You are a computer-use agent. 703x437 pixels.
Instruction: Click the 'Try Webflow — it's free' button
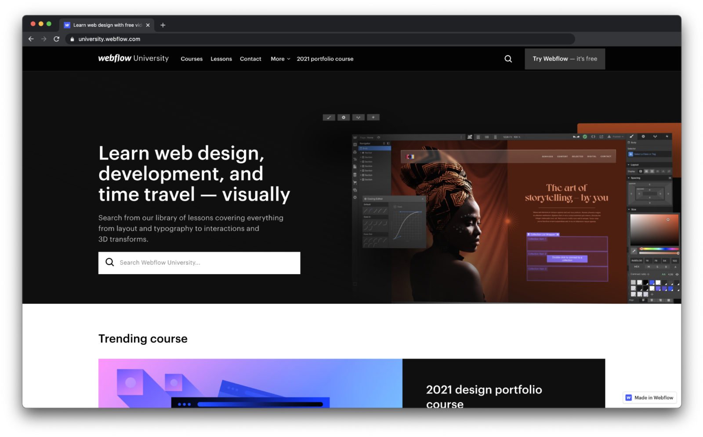565,59
